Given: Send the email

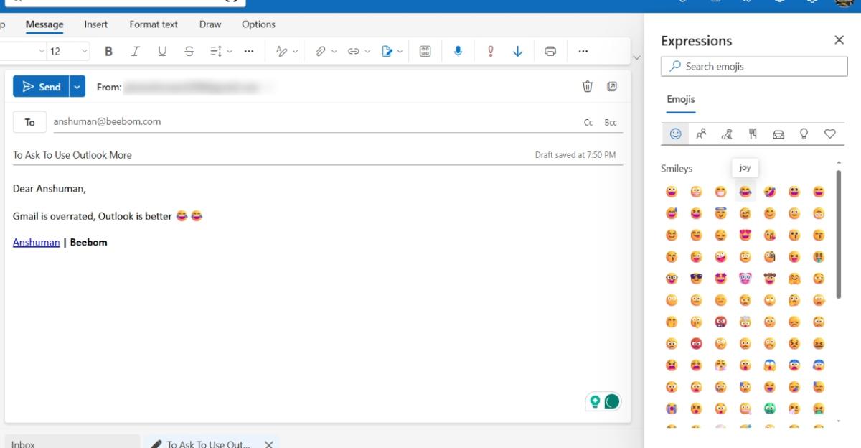Looking at the screenshot, I should point(41,87).
